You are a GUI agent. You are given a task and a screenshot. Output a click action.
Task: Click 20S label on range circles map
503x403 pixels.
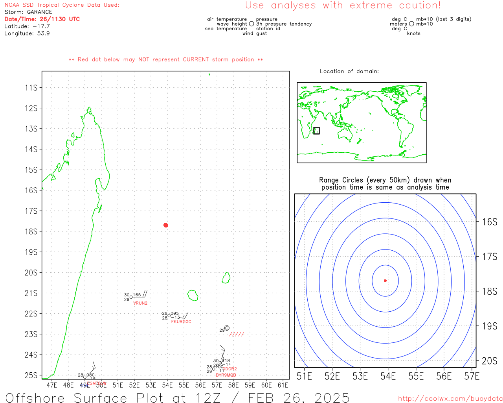tap(490, 361)
